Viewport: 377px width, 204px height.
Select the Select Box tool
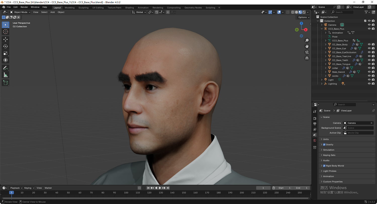[6, 25]
